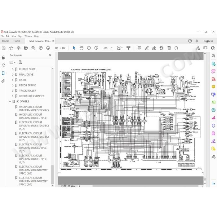Expand the HYDRAULIC CYLINDER bookmark
The image size is (217, 217).
[13, 96]
